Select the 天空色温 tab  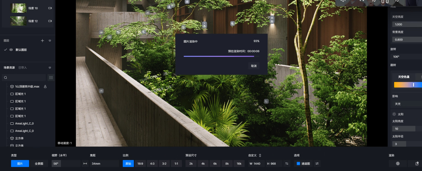point(404,77)
